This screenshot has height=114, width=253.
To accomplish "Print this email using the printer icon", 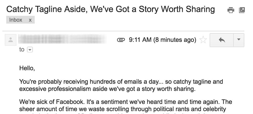I will click(x=231, y=10).
